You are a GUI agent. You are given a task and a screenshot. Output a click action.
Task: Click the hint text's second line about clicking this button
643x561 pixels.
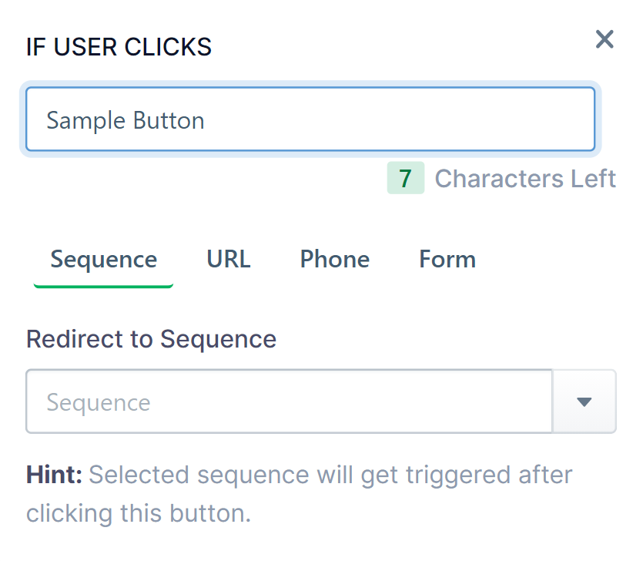[x=139, y=513]
